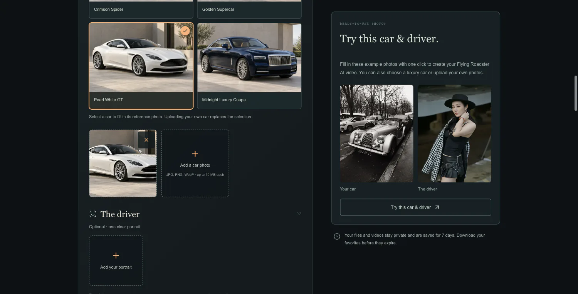Click the The driver section heading
Image resolution: width=578 pixels, height=294 pixels.
coord(120,214)
